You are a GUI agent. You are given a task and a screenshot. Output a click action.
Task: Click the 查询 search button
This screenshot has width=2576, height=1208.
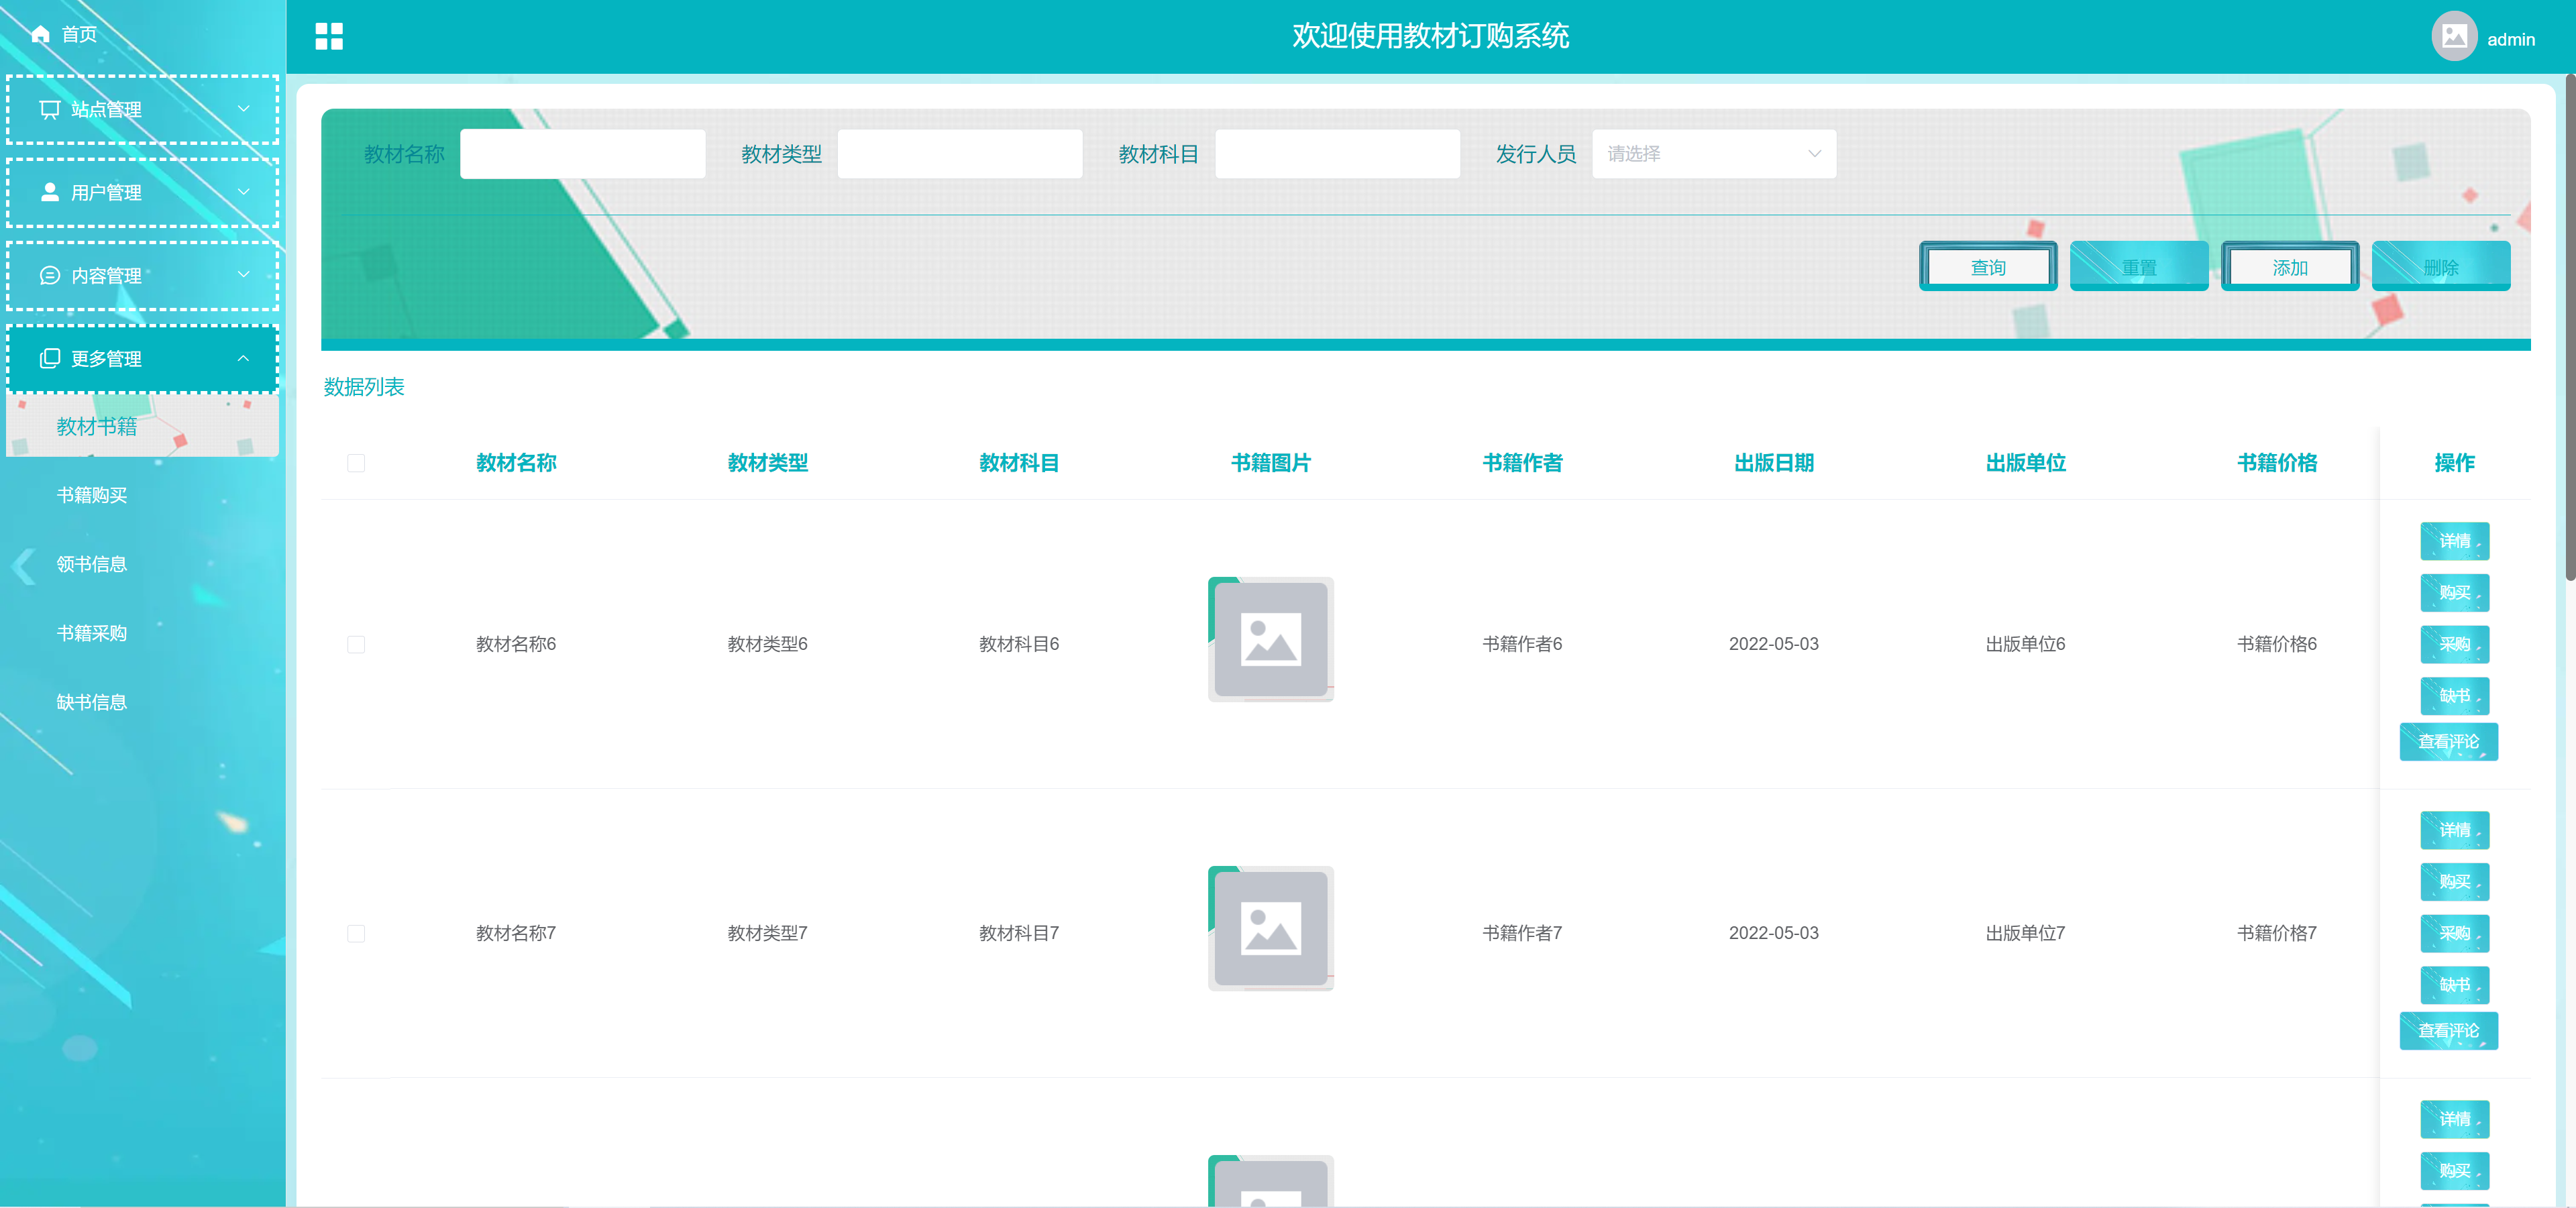click(x=1988, y=266)
